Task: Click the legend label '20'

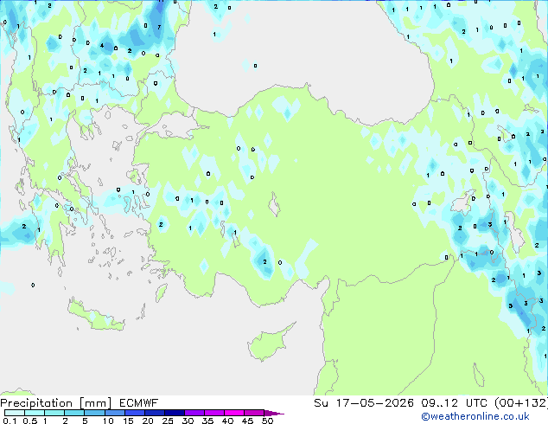Action: click(x=148, y=421)
